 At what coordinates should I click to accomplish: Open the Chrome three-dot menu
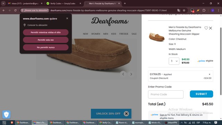point(219,10)
